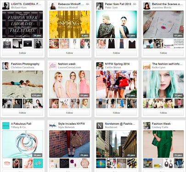Open Spring 2014 yellow cover image

pos(69,24)
